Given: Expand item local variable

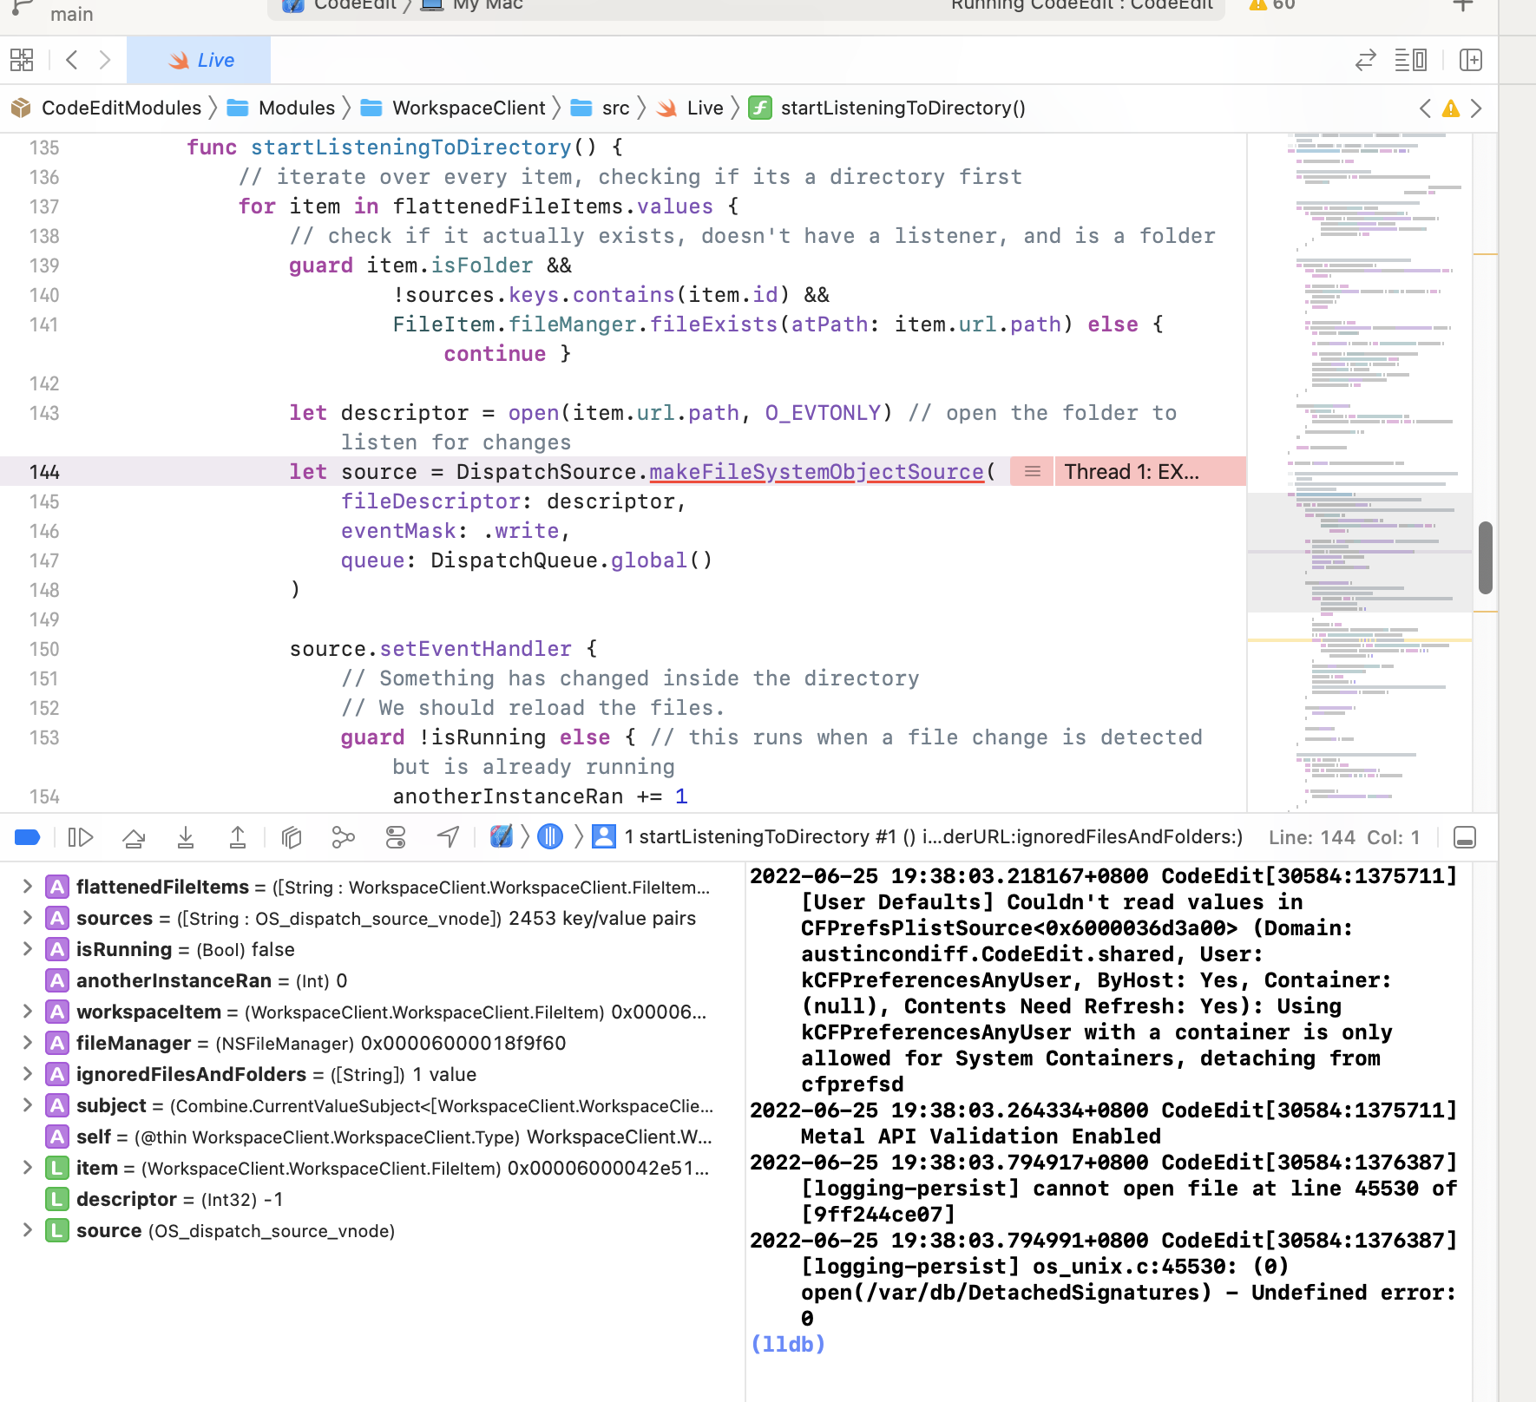Looking at the screenshot, I should (x=27, y=1167).
